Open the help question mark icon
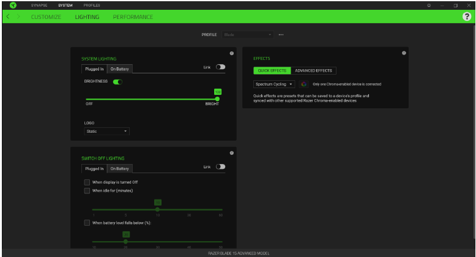Image resolution: width=476 pixels, height=257 pixels. tap(467, 17)
